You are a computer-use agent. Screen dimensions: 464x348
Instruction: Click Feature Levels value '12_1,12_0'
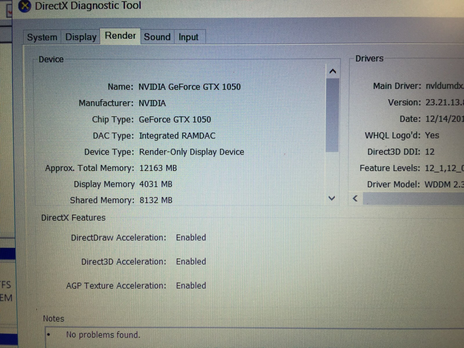click(x=445, y=168)
